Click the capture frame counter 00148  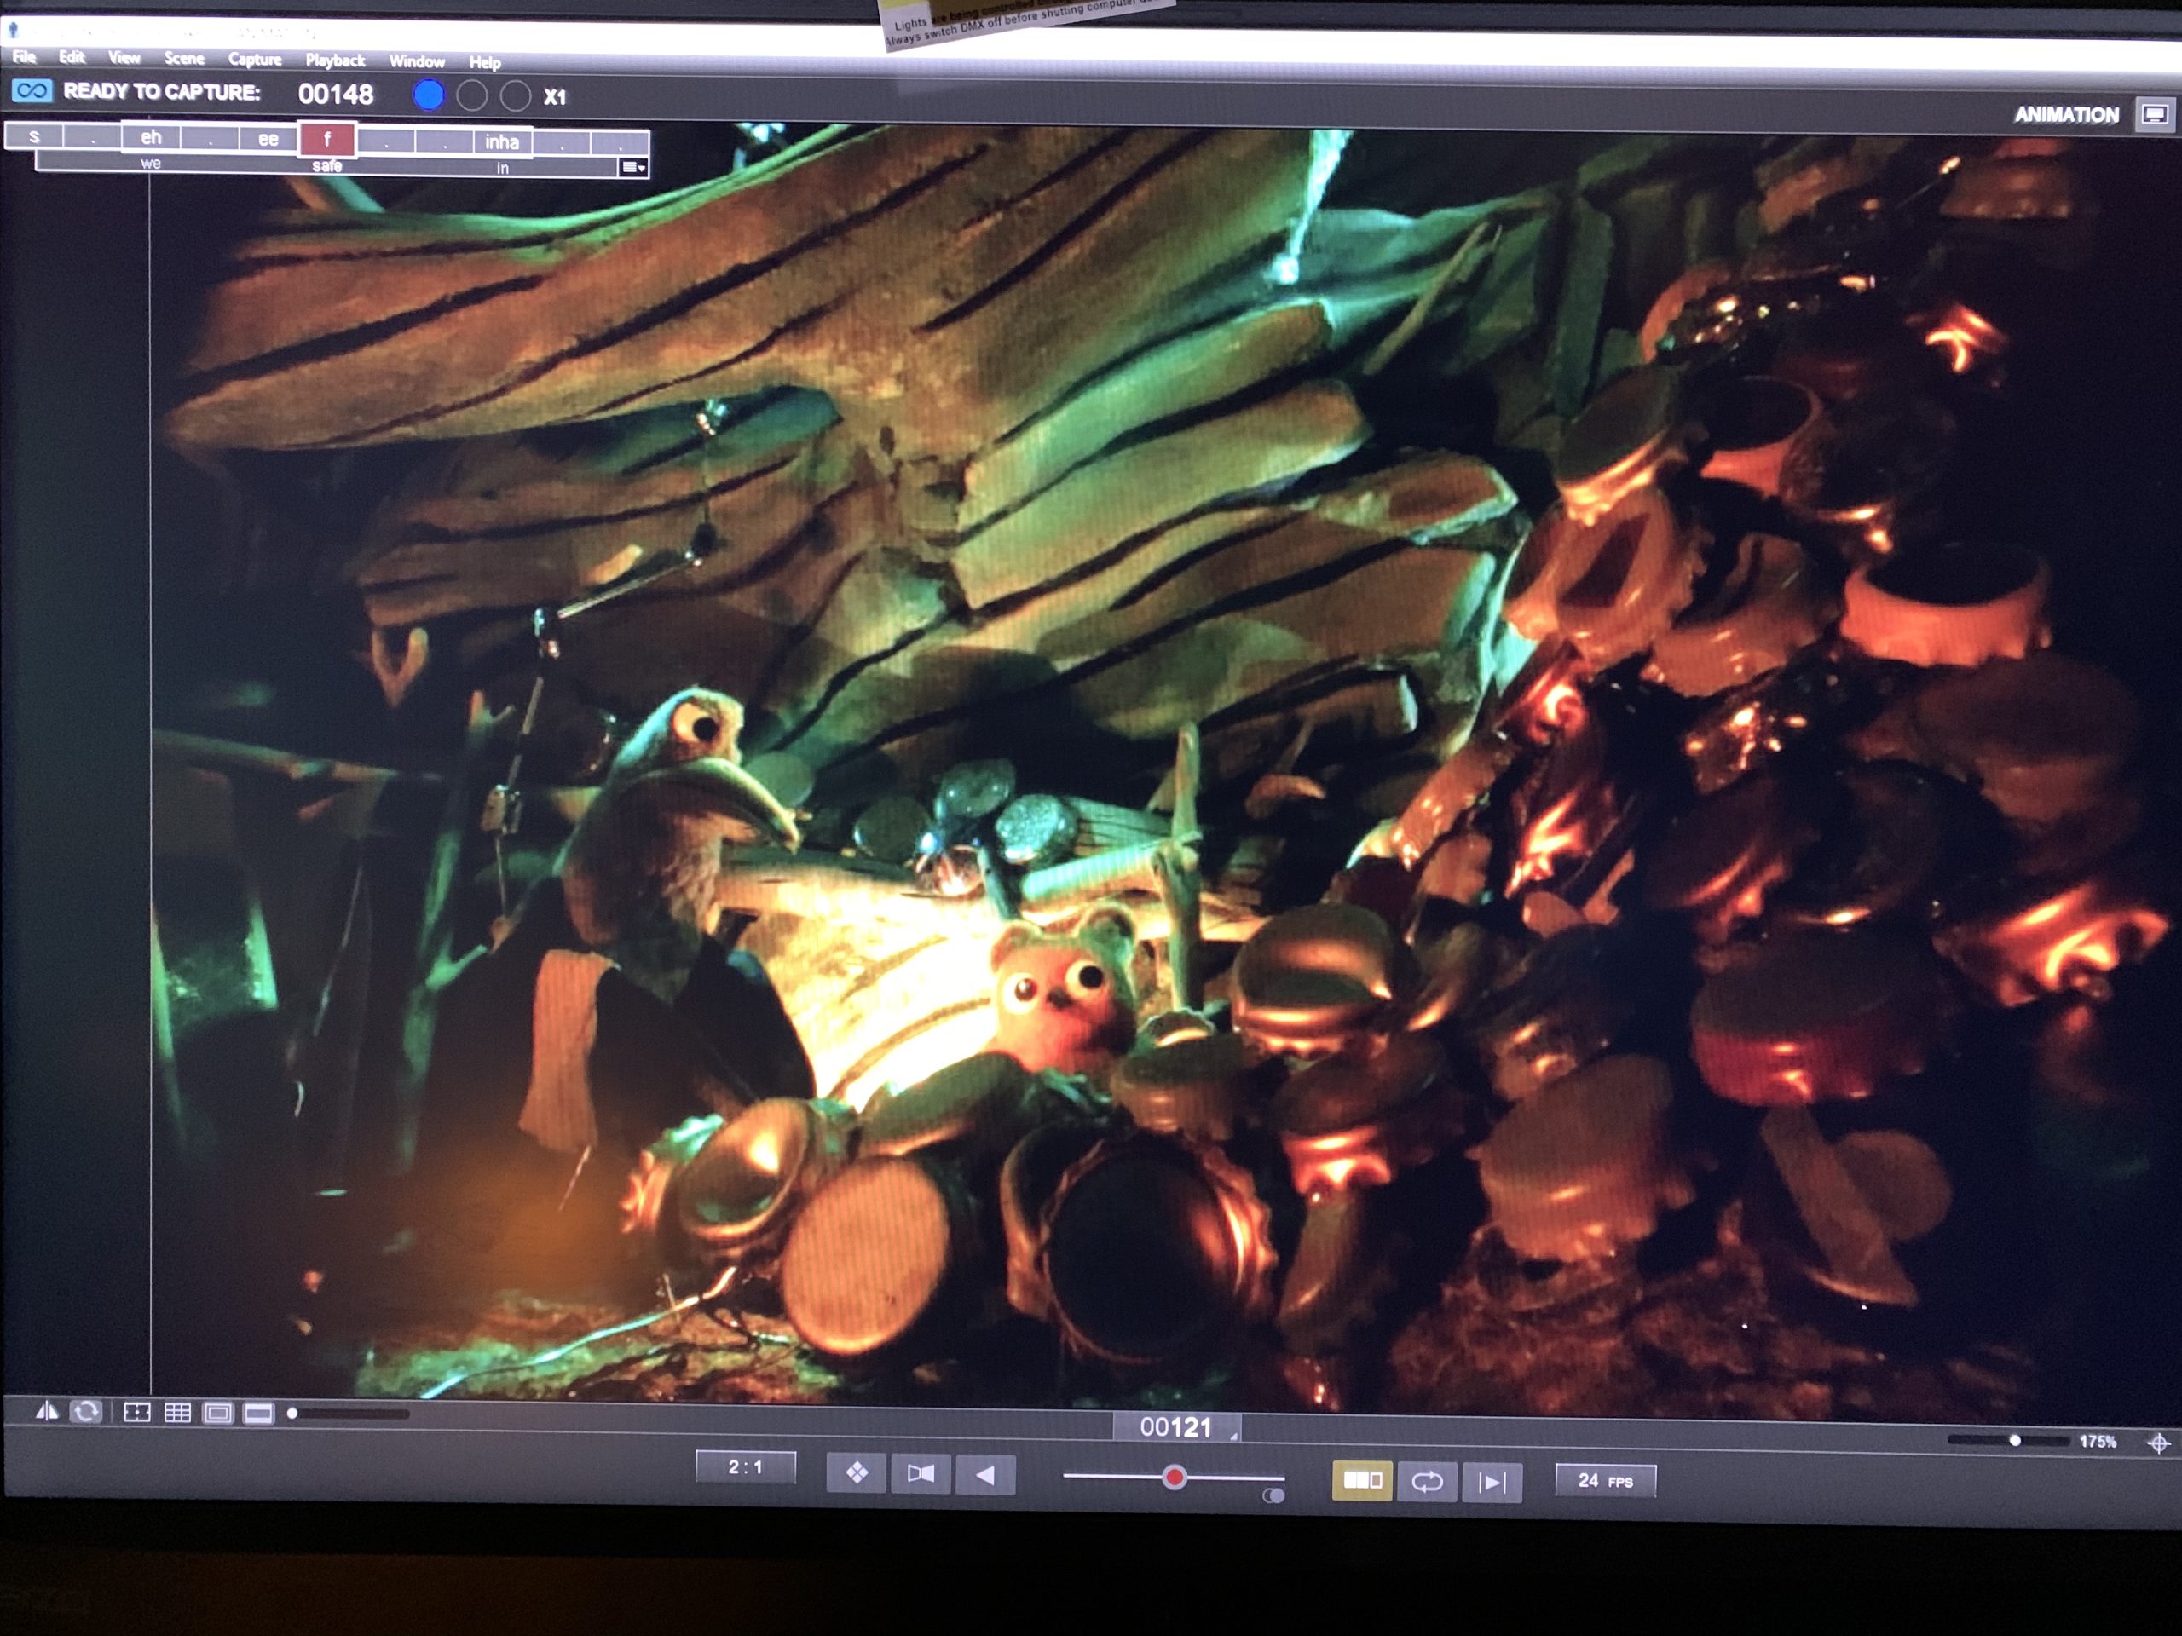tap(335, 94)
